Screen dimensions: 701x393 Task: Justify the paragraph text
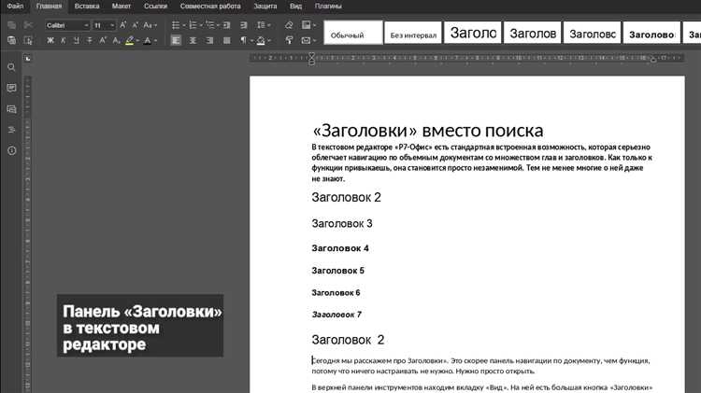point(227,41)
